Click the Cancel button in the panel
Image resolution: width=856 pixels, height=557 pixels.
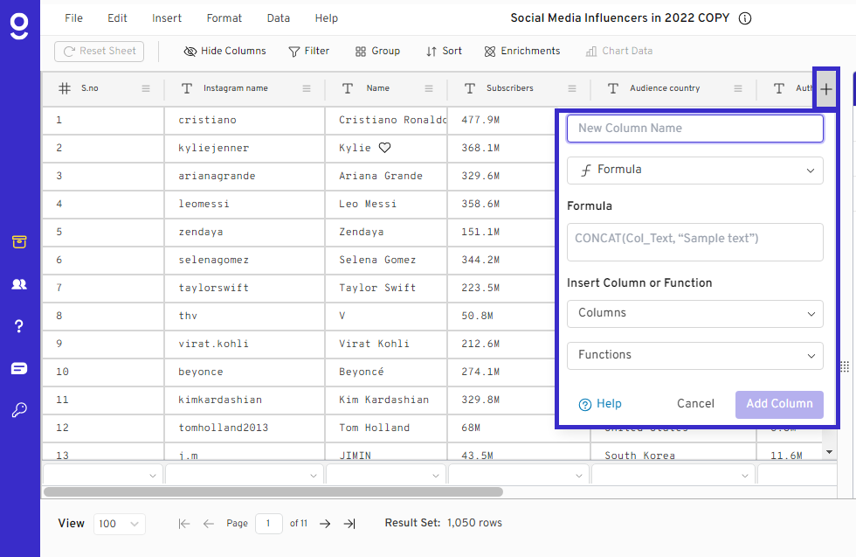click(x=695, y=403)
